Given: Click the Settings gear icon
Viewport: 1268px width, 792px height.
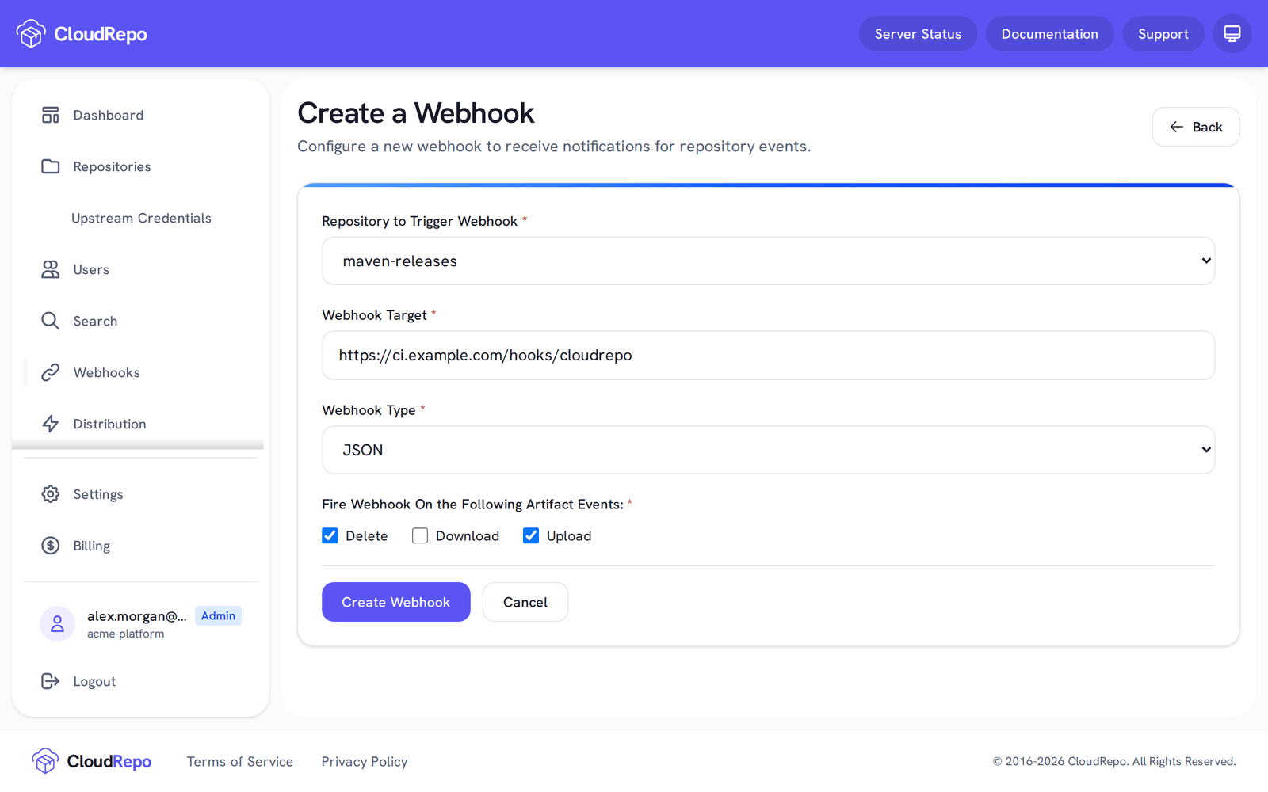Looking at the screenshot, I should 51,494.
